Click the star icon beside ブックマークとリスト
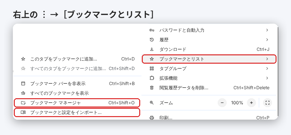Image resolution: width=291 pixels, height=135 pixels. tap(152, 59)
